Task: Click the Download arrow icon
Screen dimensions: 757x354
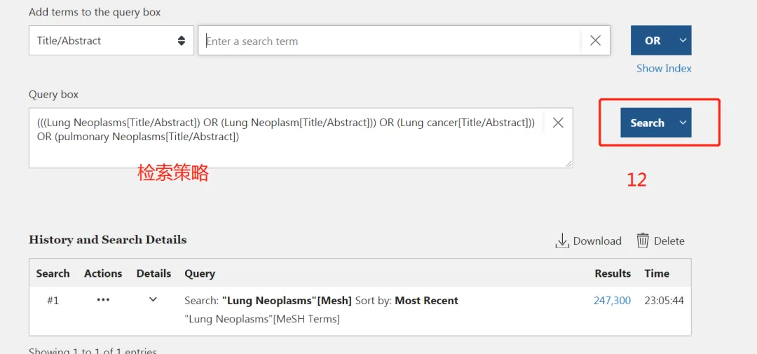Action: pyautogui.click(x=562, y=240)
